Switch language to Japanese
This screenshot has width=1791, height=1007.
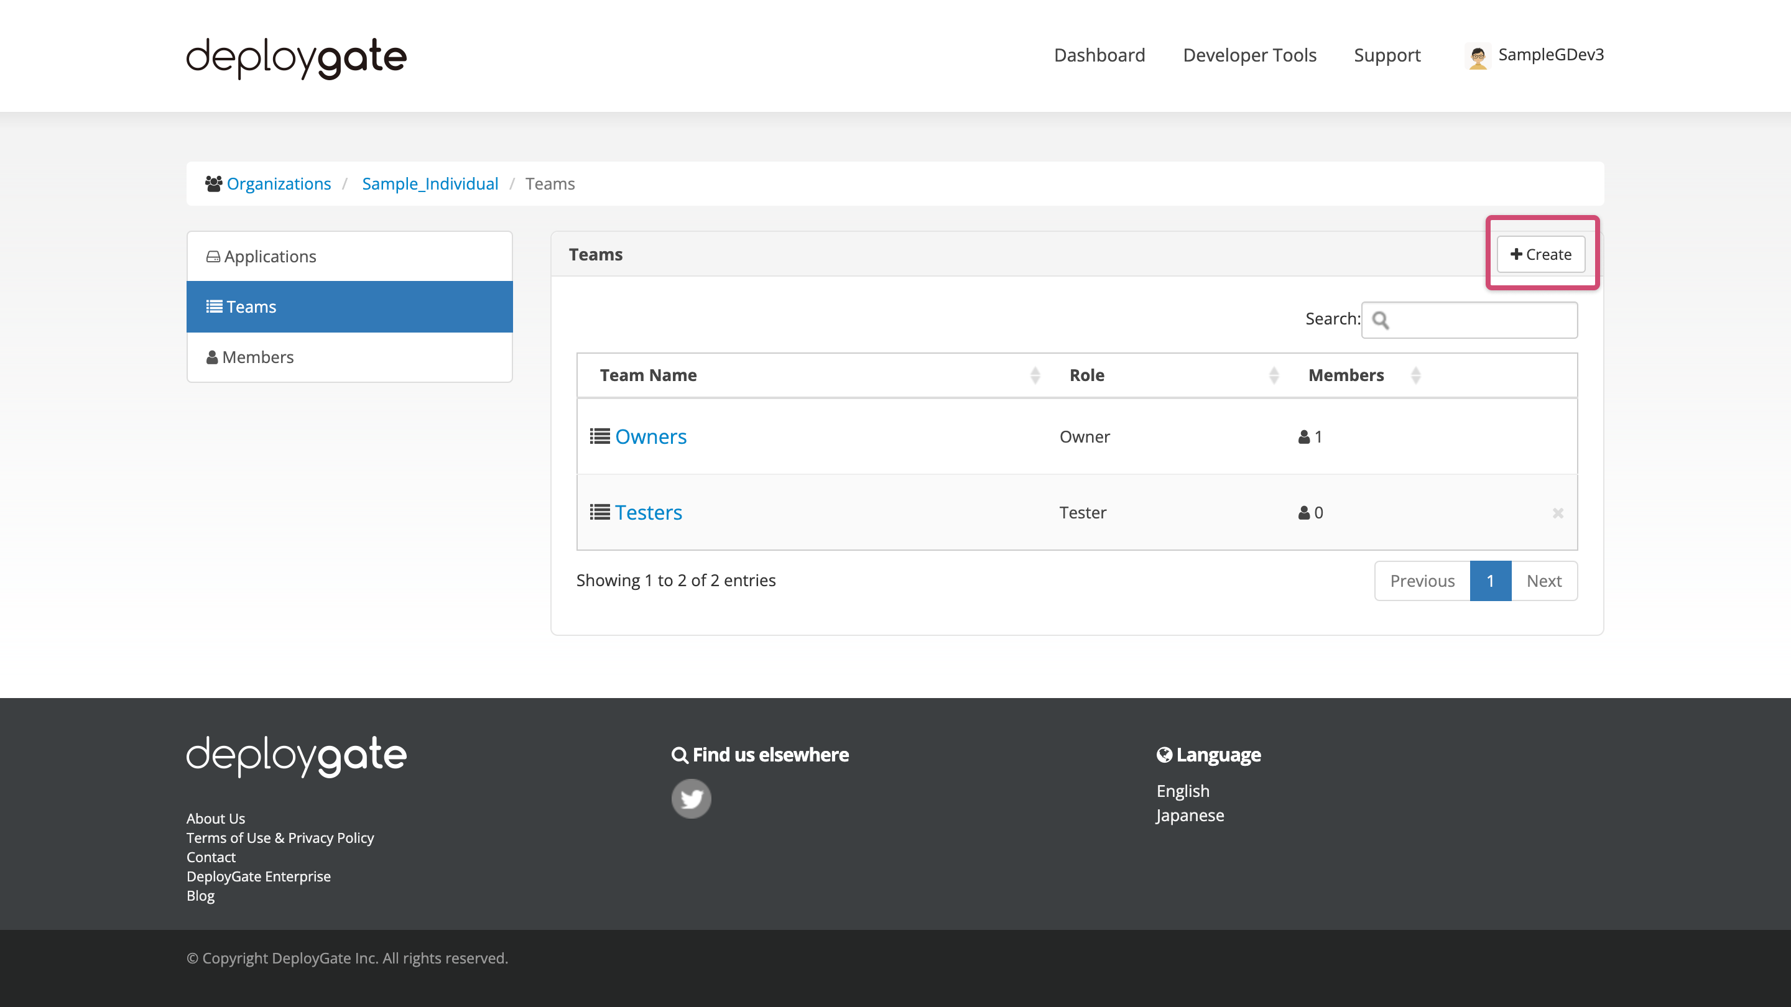pyautogui.click(x=1190, y=814)
